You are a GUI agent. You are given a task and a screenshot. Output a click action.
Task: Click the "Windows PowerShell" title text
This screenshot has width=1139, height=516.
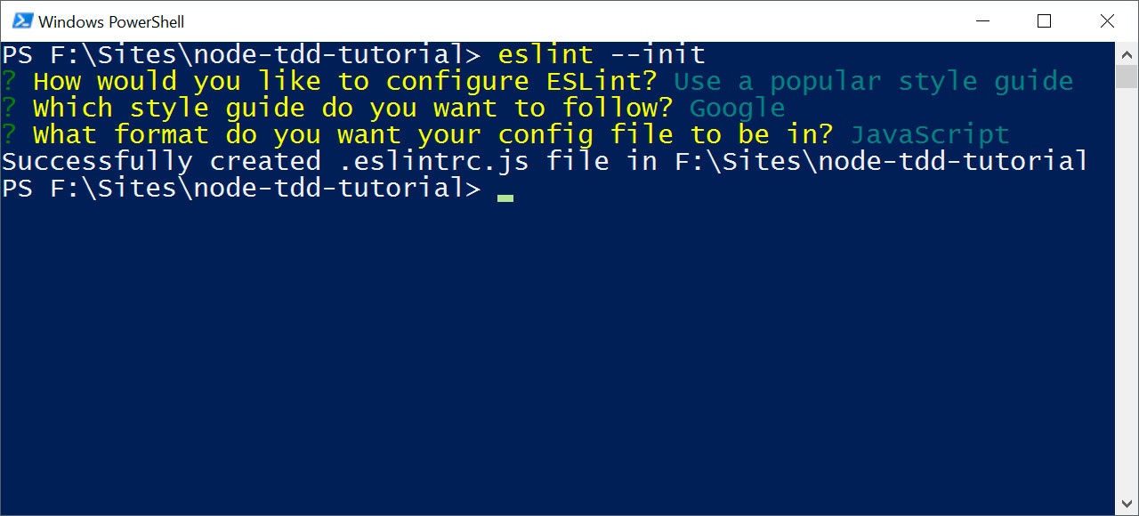click(x=111, y=21)
